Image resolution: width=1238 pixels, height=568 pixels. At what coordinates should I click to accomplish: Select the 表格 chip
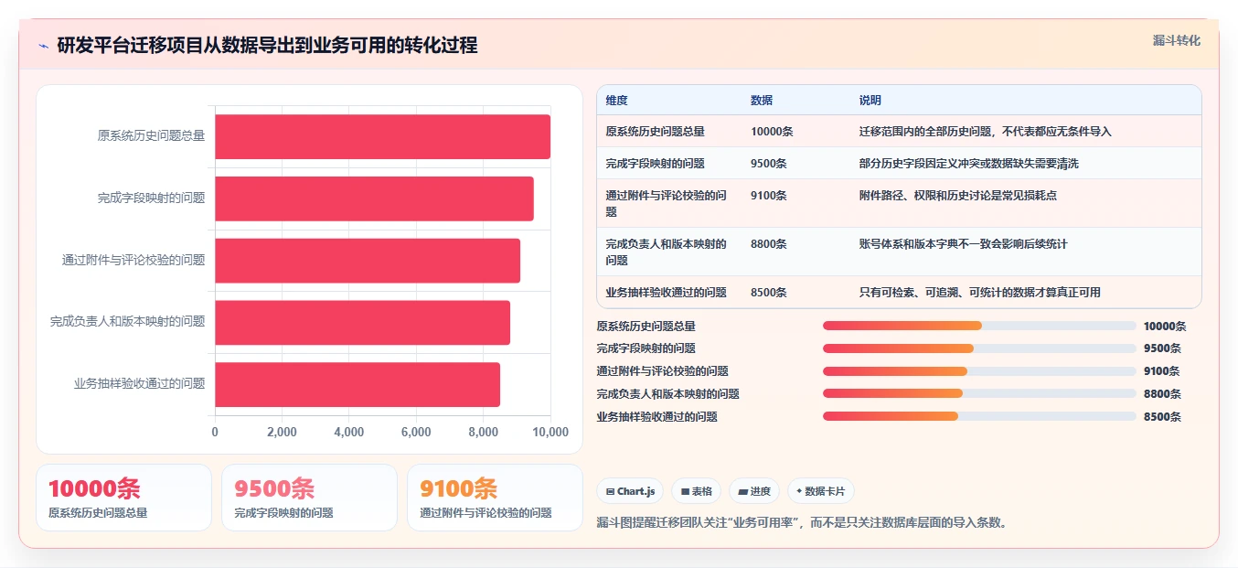(x=697, y=491)
